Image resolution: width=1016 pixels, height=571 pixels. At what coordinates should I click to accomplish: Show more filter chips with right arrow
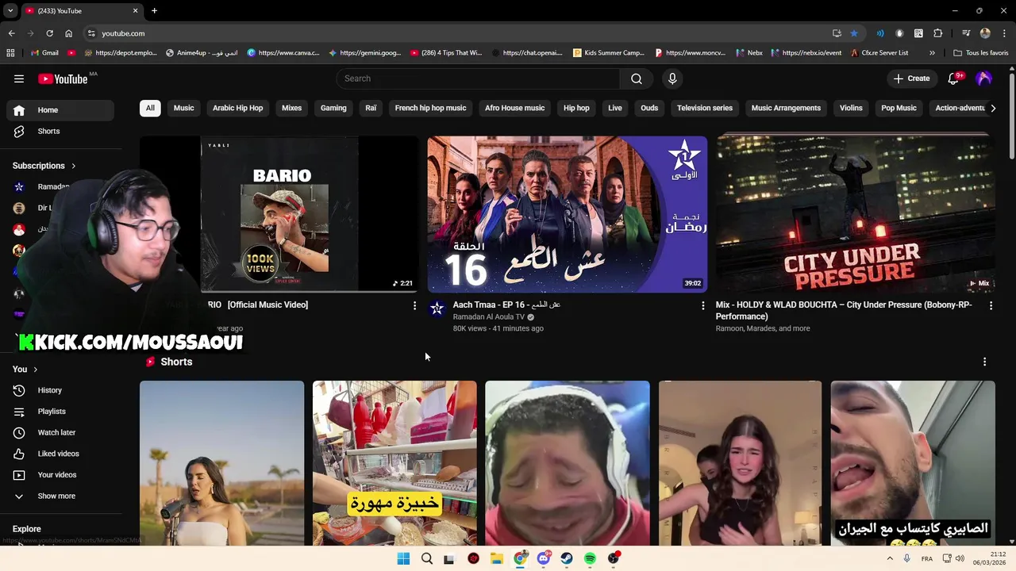(993, 108)
